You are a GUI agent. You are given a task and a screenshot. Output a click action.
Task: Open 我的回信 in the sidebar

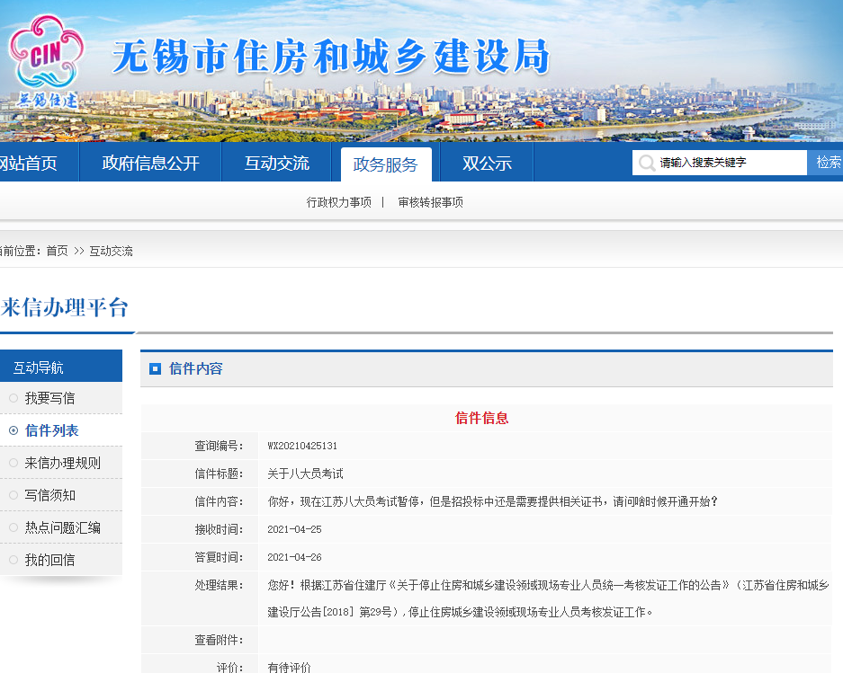coord(50,560)
